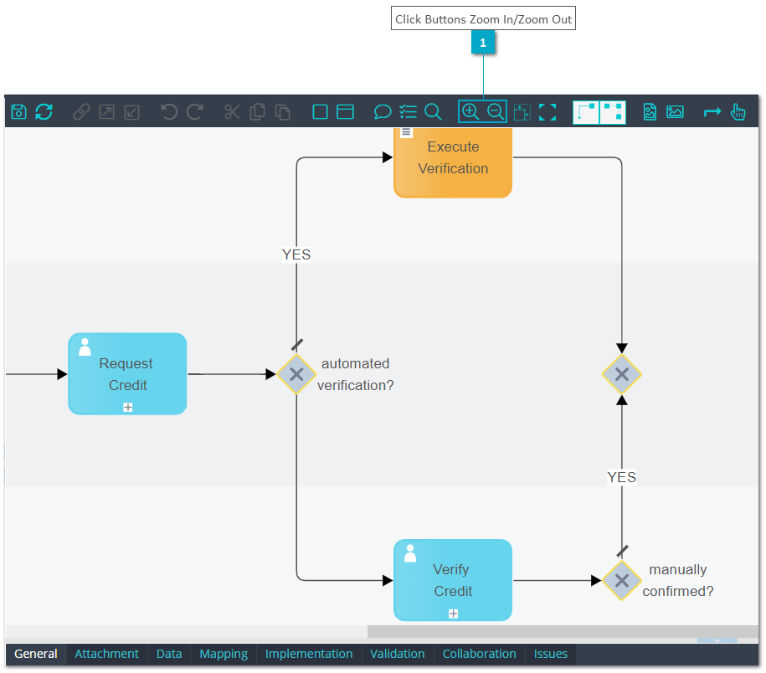
Task: Click the fullscreen expand icon
Action: pyautogui.click(x=548, y=112)
